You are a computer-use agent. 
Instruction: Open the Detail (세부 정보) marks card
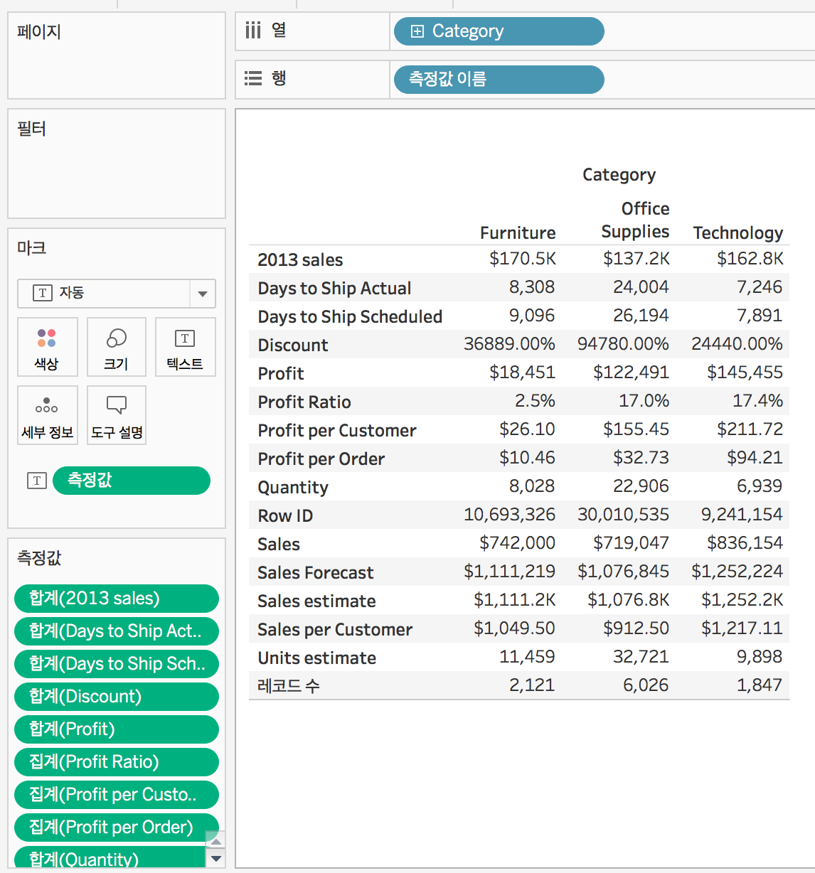pyautogui.click(x=47, y=415)
